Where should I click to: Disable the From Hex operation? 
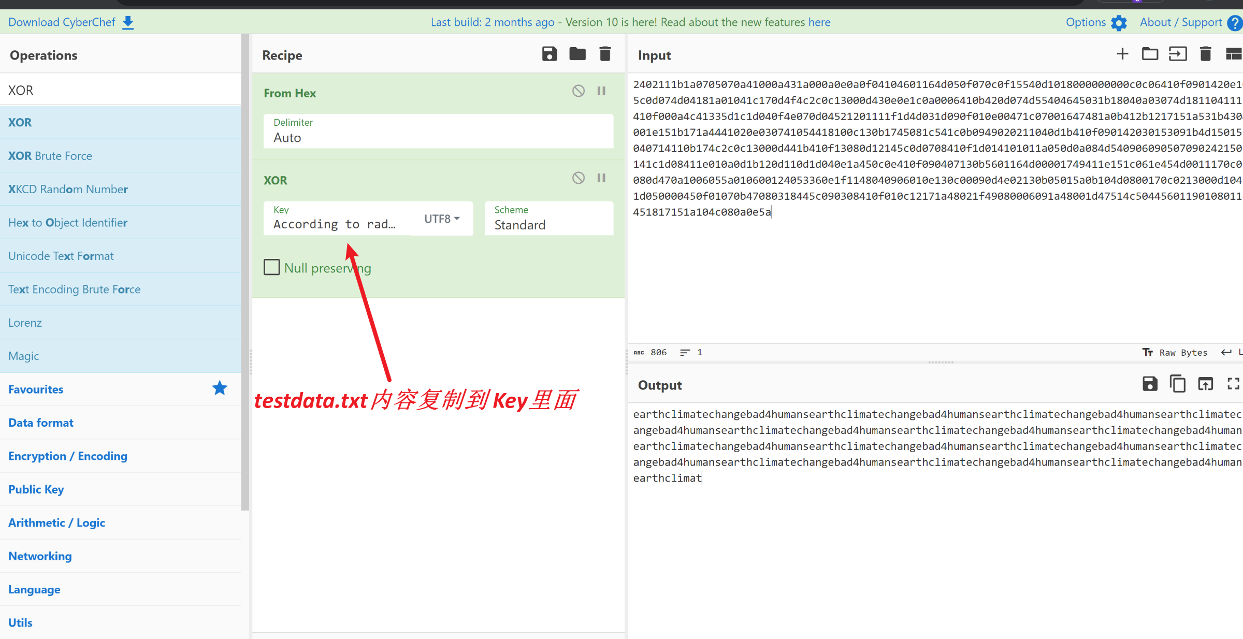tap(579, 91)
